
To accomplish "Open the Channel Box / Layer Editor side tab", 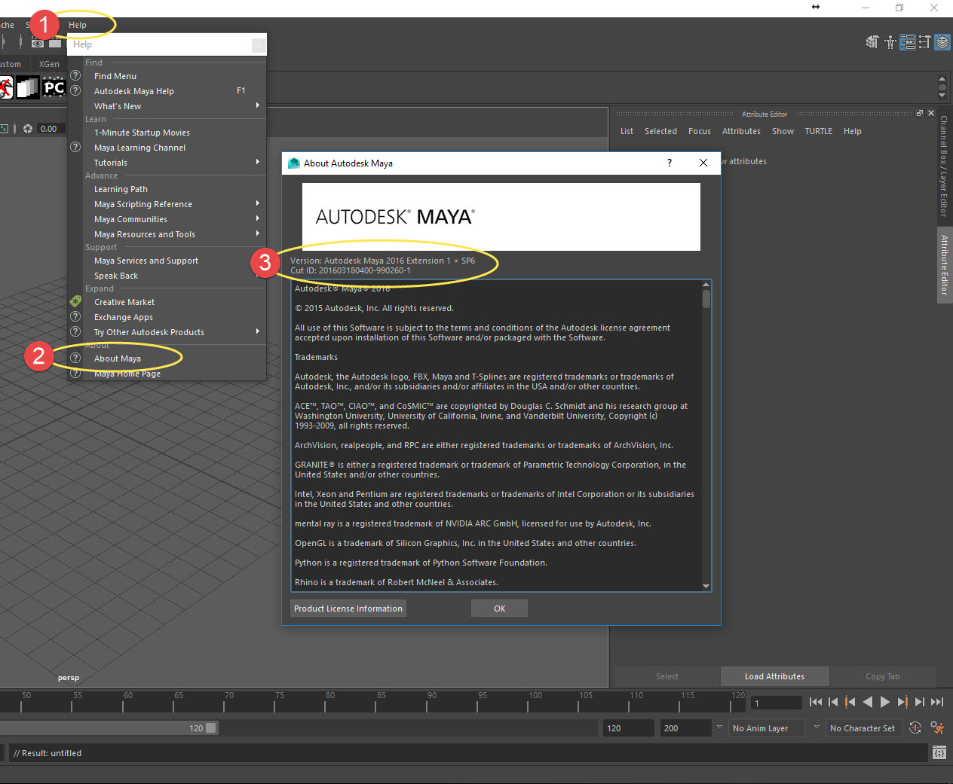I will coord(944,166).
